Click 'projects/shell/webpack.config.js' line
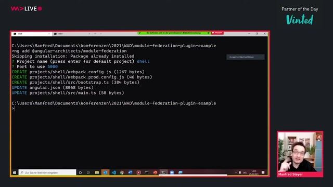The width and height of the screenshot is (333, 187). pyautogui.click(x=78, y=72)
